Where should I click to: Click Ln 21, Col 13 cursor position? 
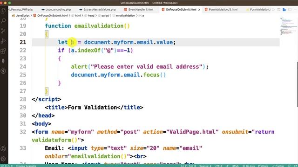189,166
